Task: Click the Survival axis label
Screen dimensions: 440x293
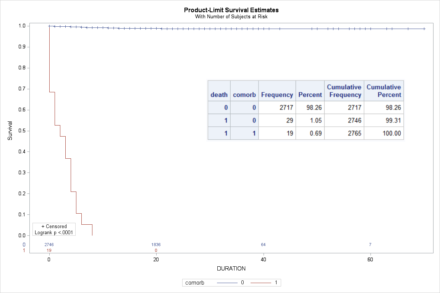Action: tap(10, 130)
